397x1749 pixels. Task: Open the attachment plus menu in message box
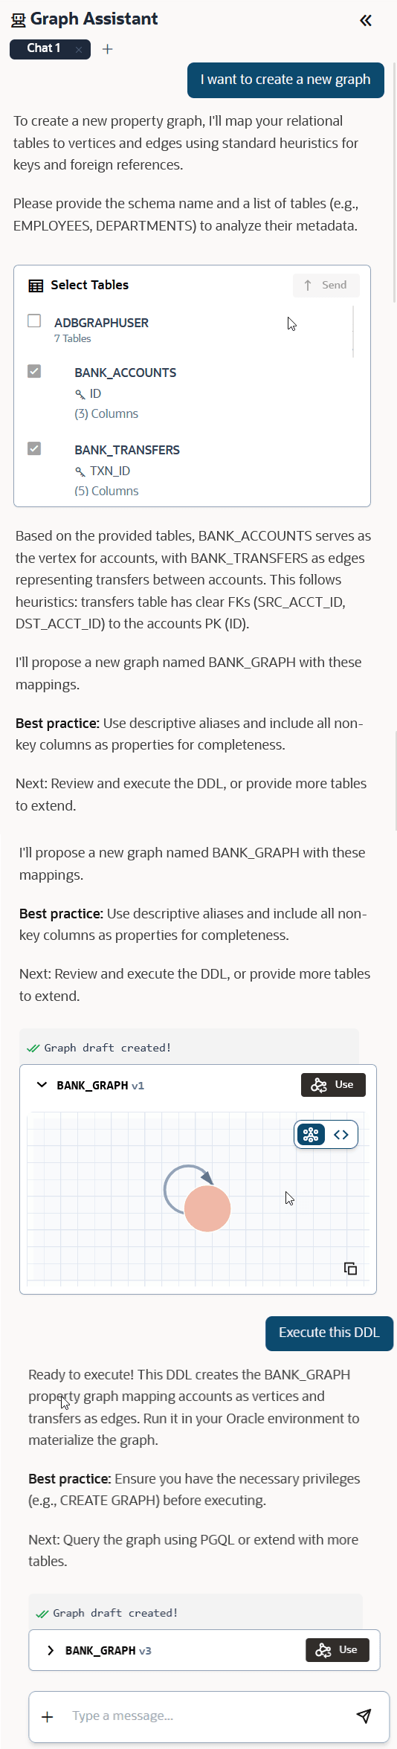(x=48, y=1716)
